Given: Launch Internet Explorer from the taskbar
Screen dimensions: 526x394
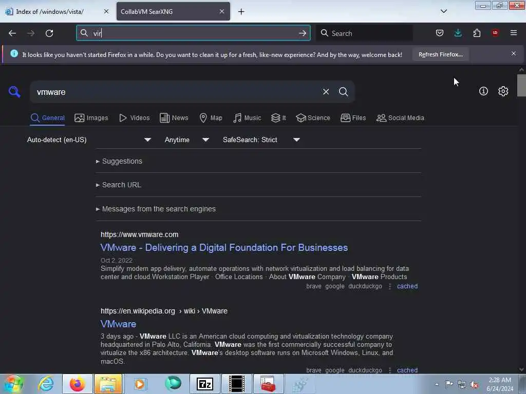Looking at the screenshot, I should (46, 384).
